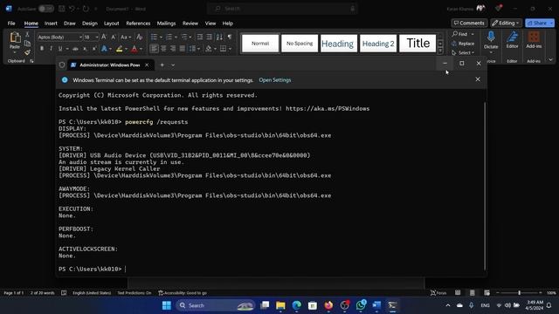The image size is (559, 314).
Task: Increase paragraph indent
Action: pyautogui.click(x=210, y=37)
